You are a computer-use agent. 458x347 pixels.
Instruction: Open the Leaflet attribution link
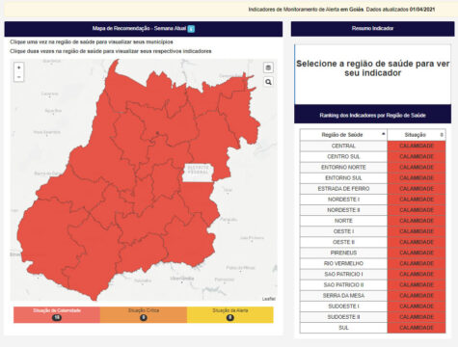pyautogui.click(x=269, y=299)
